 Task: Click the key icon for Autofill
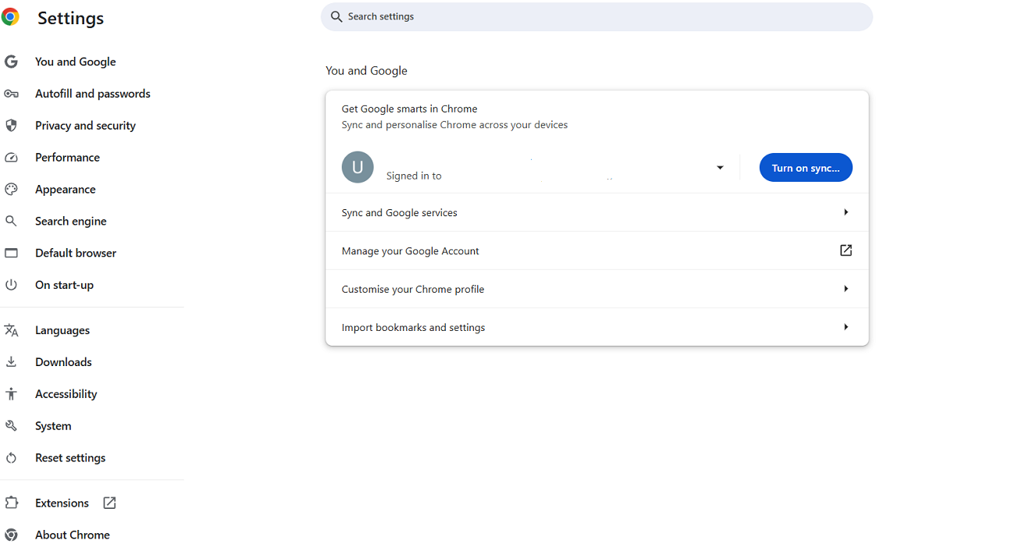coord(11,94)
